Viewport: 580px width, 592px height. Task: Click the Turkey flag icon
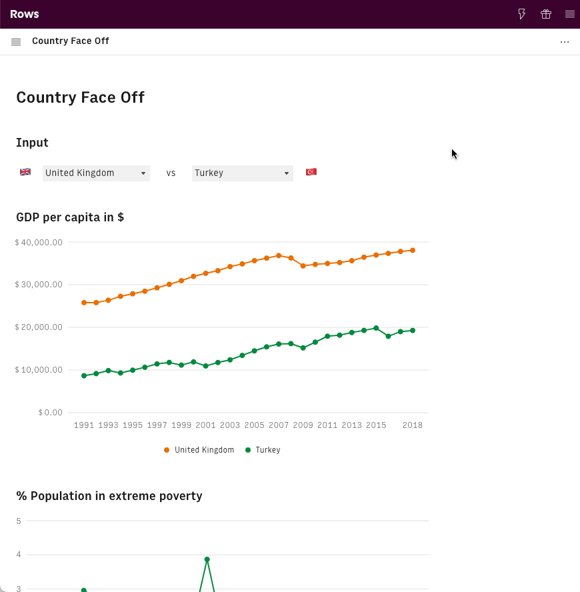point(311,172)
